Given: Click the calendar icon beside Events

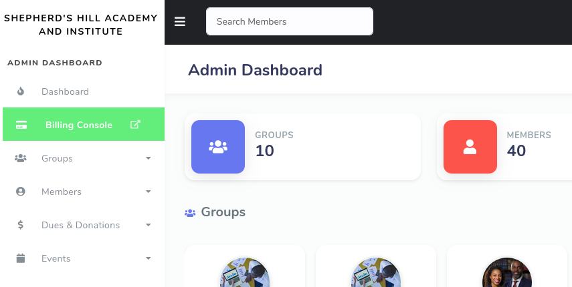Looking at the screenshot, I should coord(21,258).
